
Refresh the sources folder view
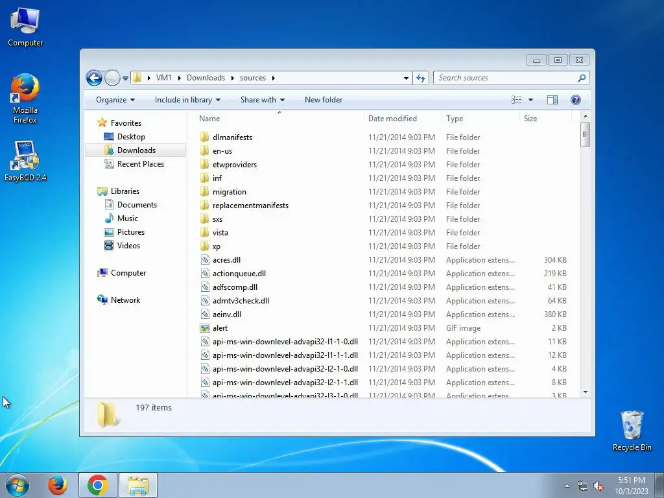pyautogui.click(x=420, y=78)
